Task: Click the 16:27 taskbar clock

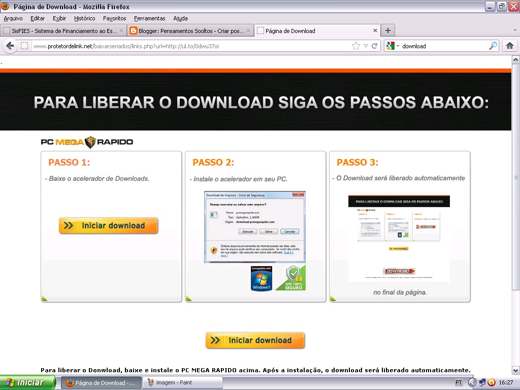Action: (x=506, y=383)
